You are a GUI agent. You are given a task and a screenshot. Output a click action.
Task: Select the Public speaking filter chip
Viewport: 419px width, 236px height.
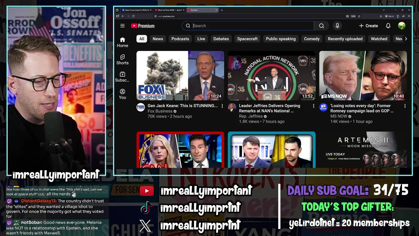[281, 39]
